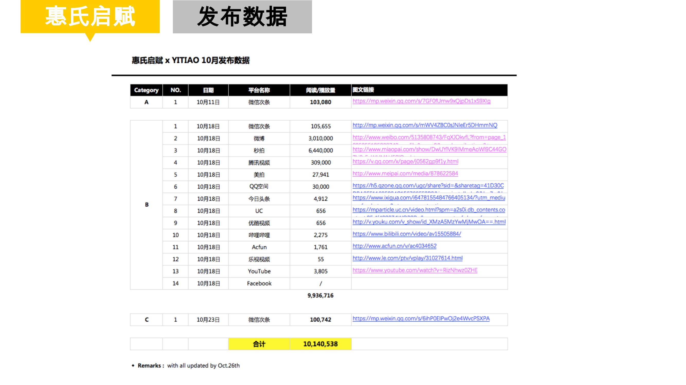Image resolution: width=686 pixels, height=385 pixels.
Task: Open the miaopai.com show link
Action: coord(429,149)
